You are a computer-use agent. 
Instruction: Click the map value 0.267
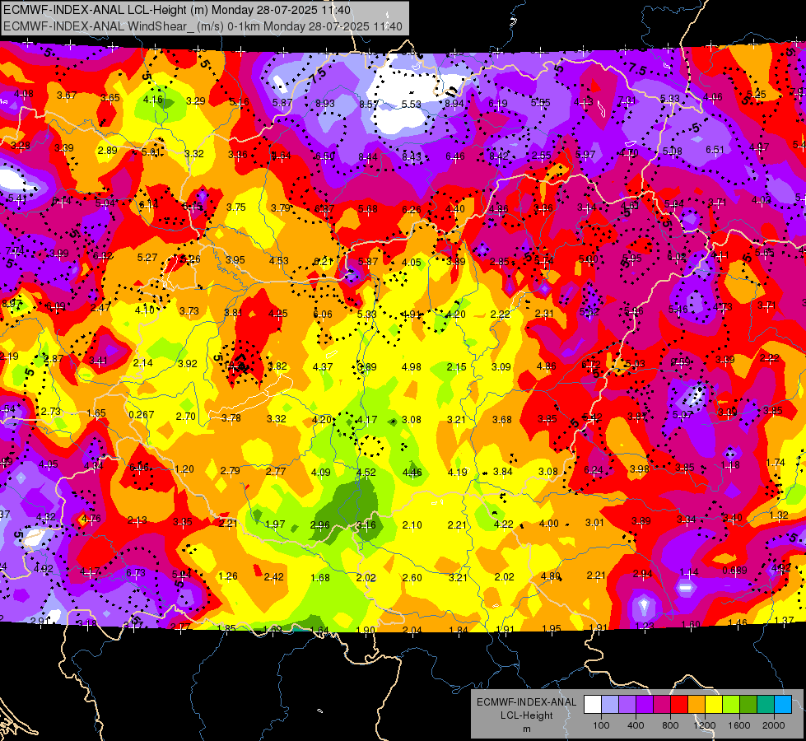coord(142,415)
